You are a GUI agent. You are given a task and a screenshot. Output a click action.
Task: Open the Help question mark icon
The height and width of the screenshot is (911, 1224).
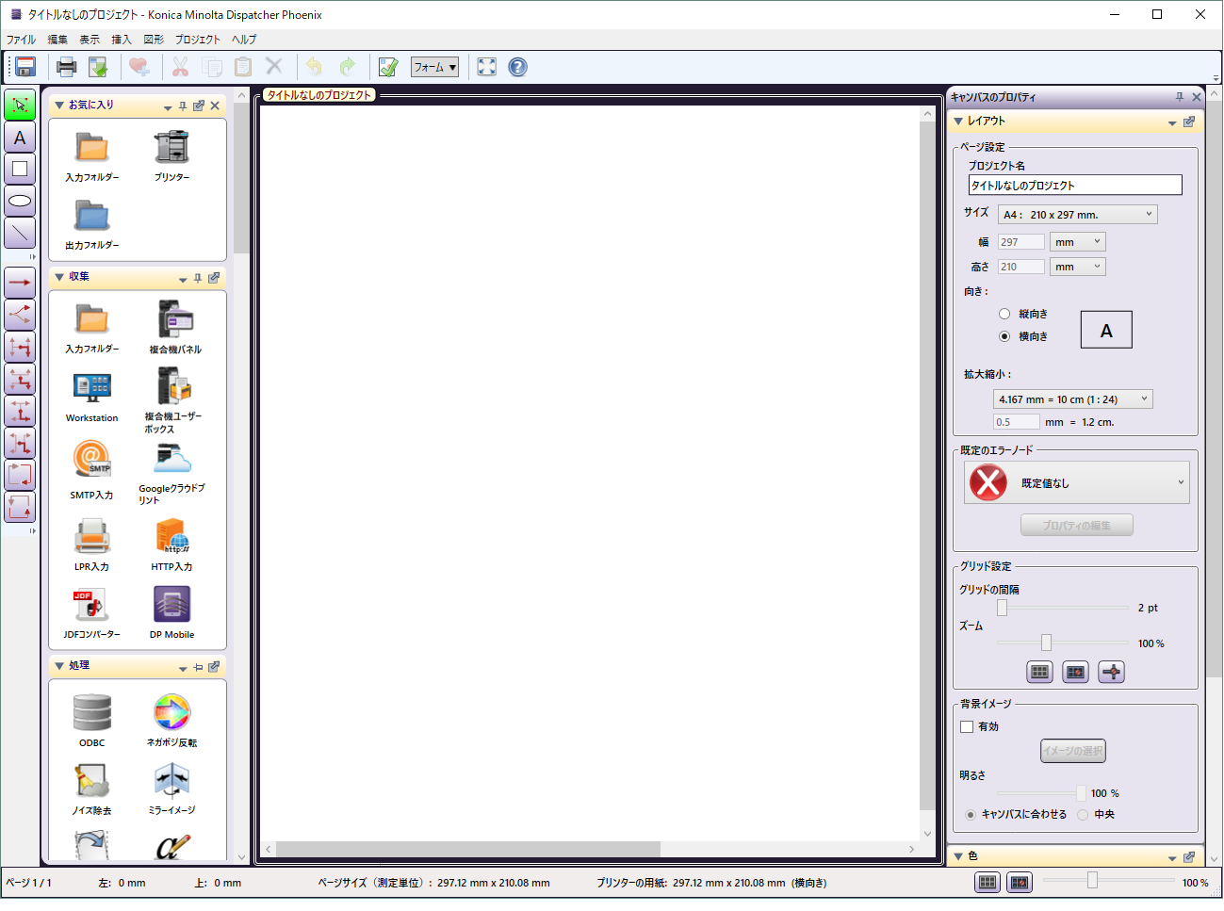pyautogui.click(x=517, y=67)
